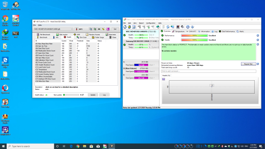The image size is (265, 149).
Task: Open Configuration menu in Hard Disk Sentinel
Action: pos(151,23)
